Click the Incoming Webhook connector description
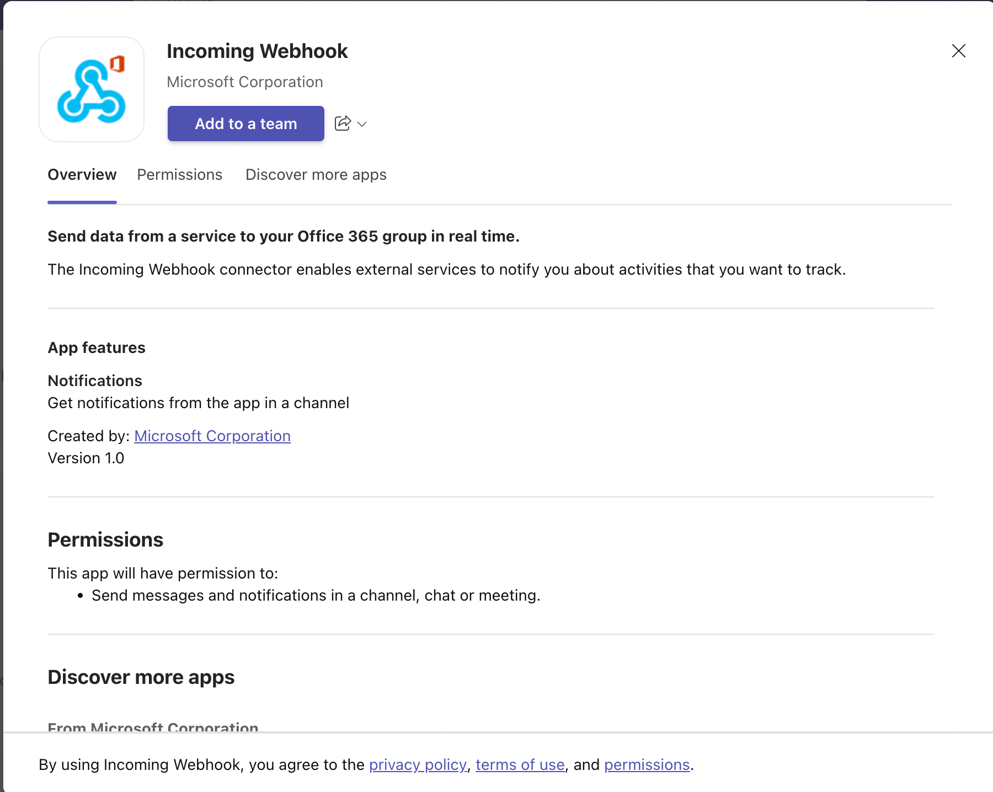This screenshot has width=993, height=792. point(447,270)
